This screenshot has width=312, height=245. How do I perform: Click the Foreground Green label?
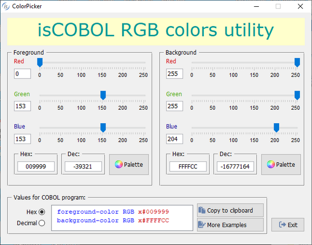click(22, 94)
